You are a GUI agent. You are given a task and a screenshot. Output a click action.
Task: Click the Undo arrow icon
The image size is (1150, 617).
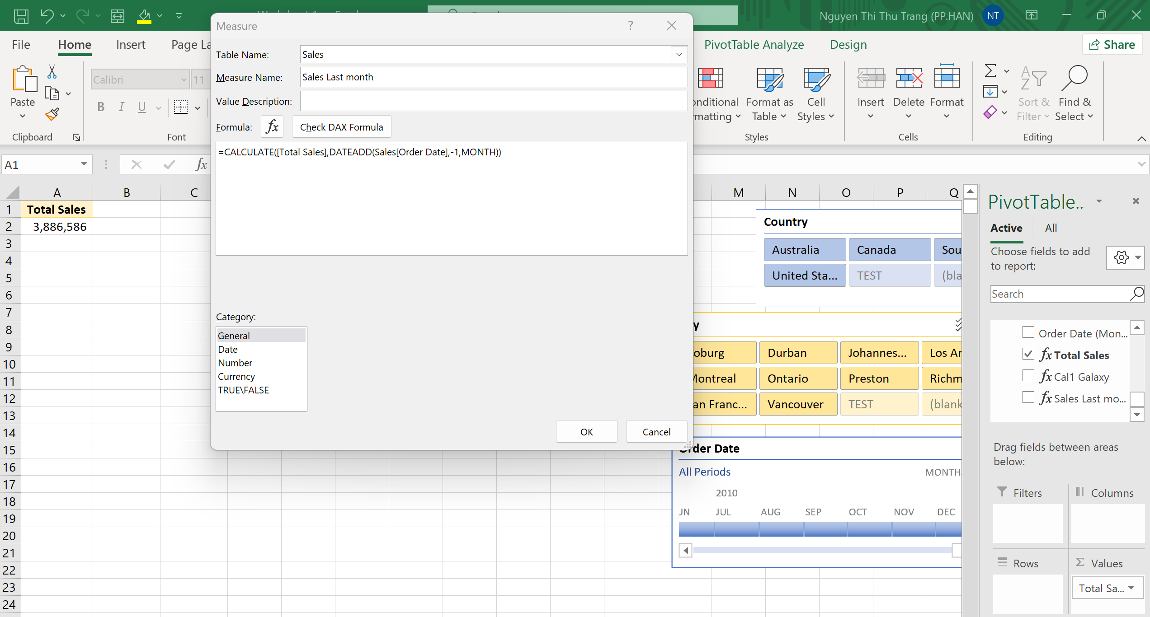coord(47,16)
